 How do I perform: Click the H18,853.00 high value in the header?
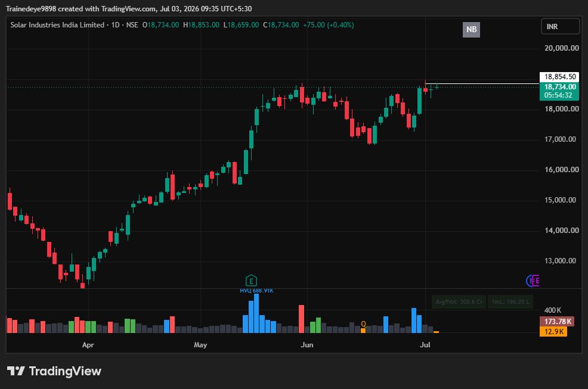(x=201, y=25)
